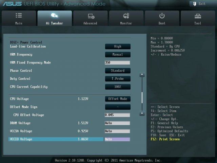Open Load-line Calibration High dropdown

(x=118, y=47)
